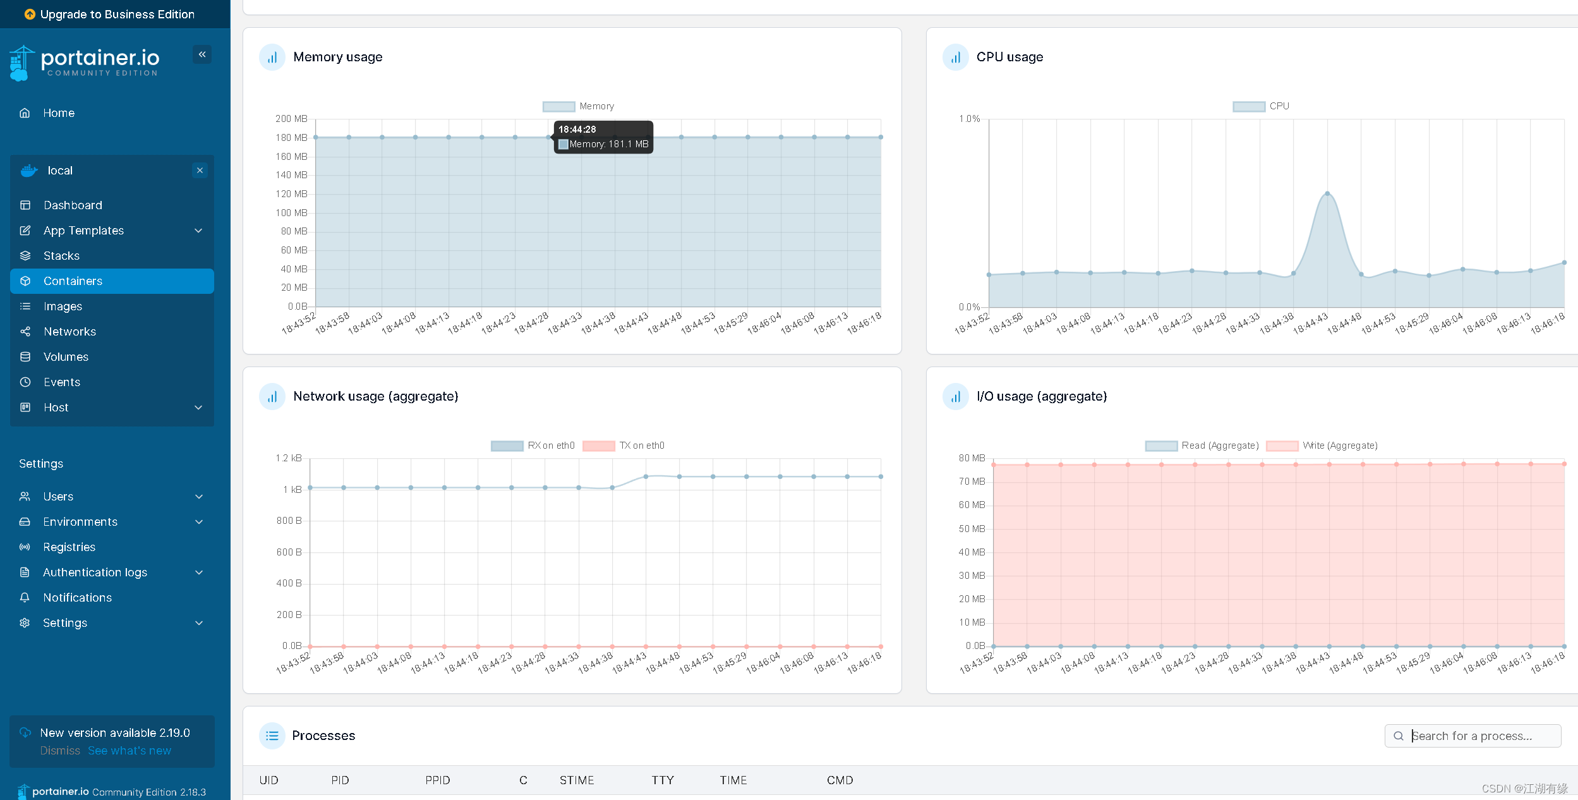Collapse the sidebar with double-chevron button
The height and width of the screenshot is (800, 1578).
202,54
